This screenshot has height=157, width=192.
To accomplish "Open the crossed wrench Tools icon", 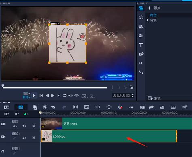I will (x=45, y=107).
